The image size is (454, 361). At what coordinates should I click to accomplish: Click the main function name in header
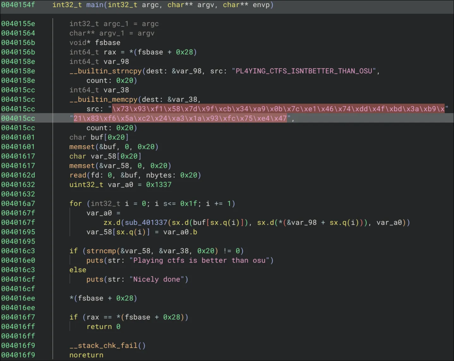[95, 5]
